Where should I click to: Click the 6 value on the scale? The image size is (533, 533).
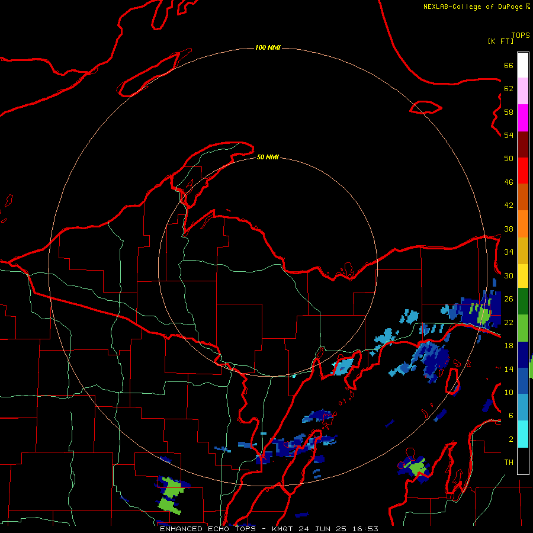(511, 416)
